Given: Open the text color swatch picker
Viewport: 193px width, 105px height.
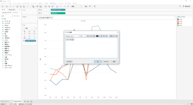Looking at the screenshot, I should [98, 36].
